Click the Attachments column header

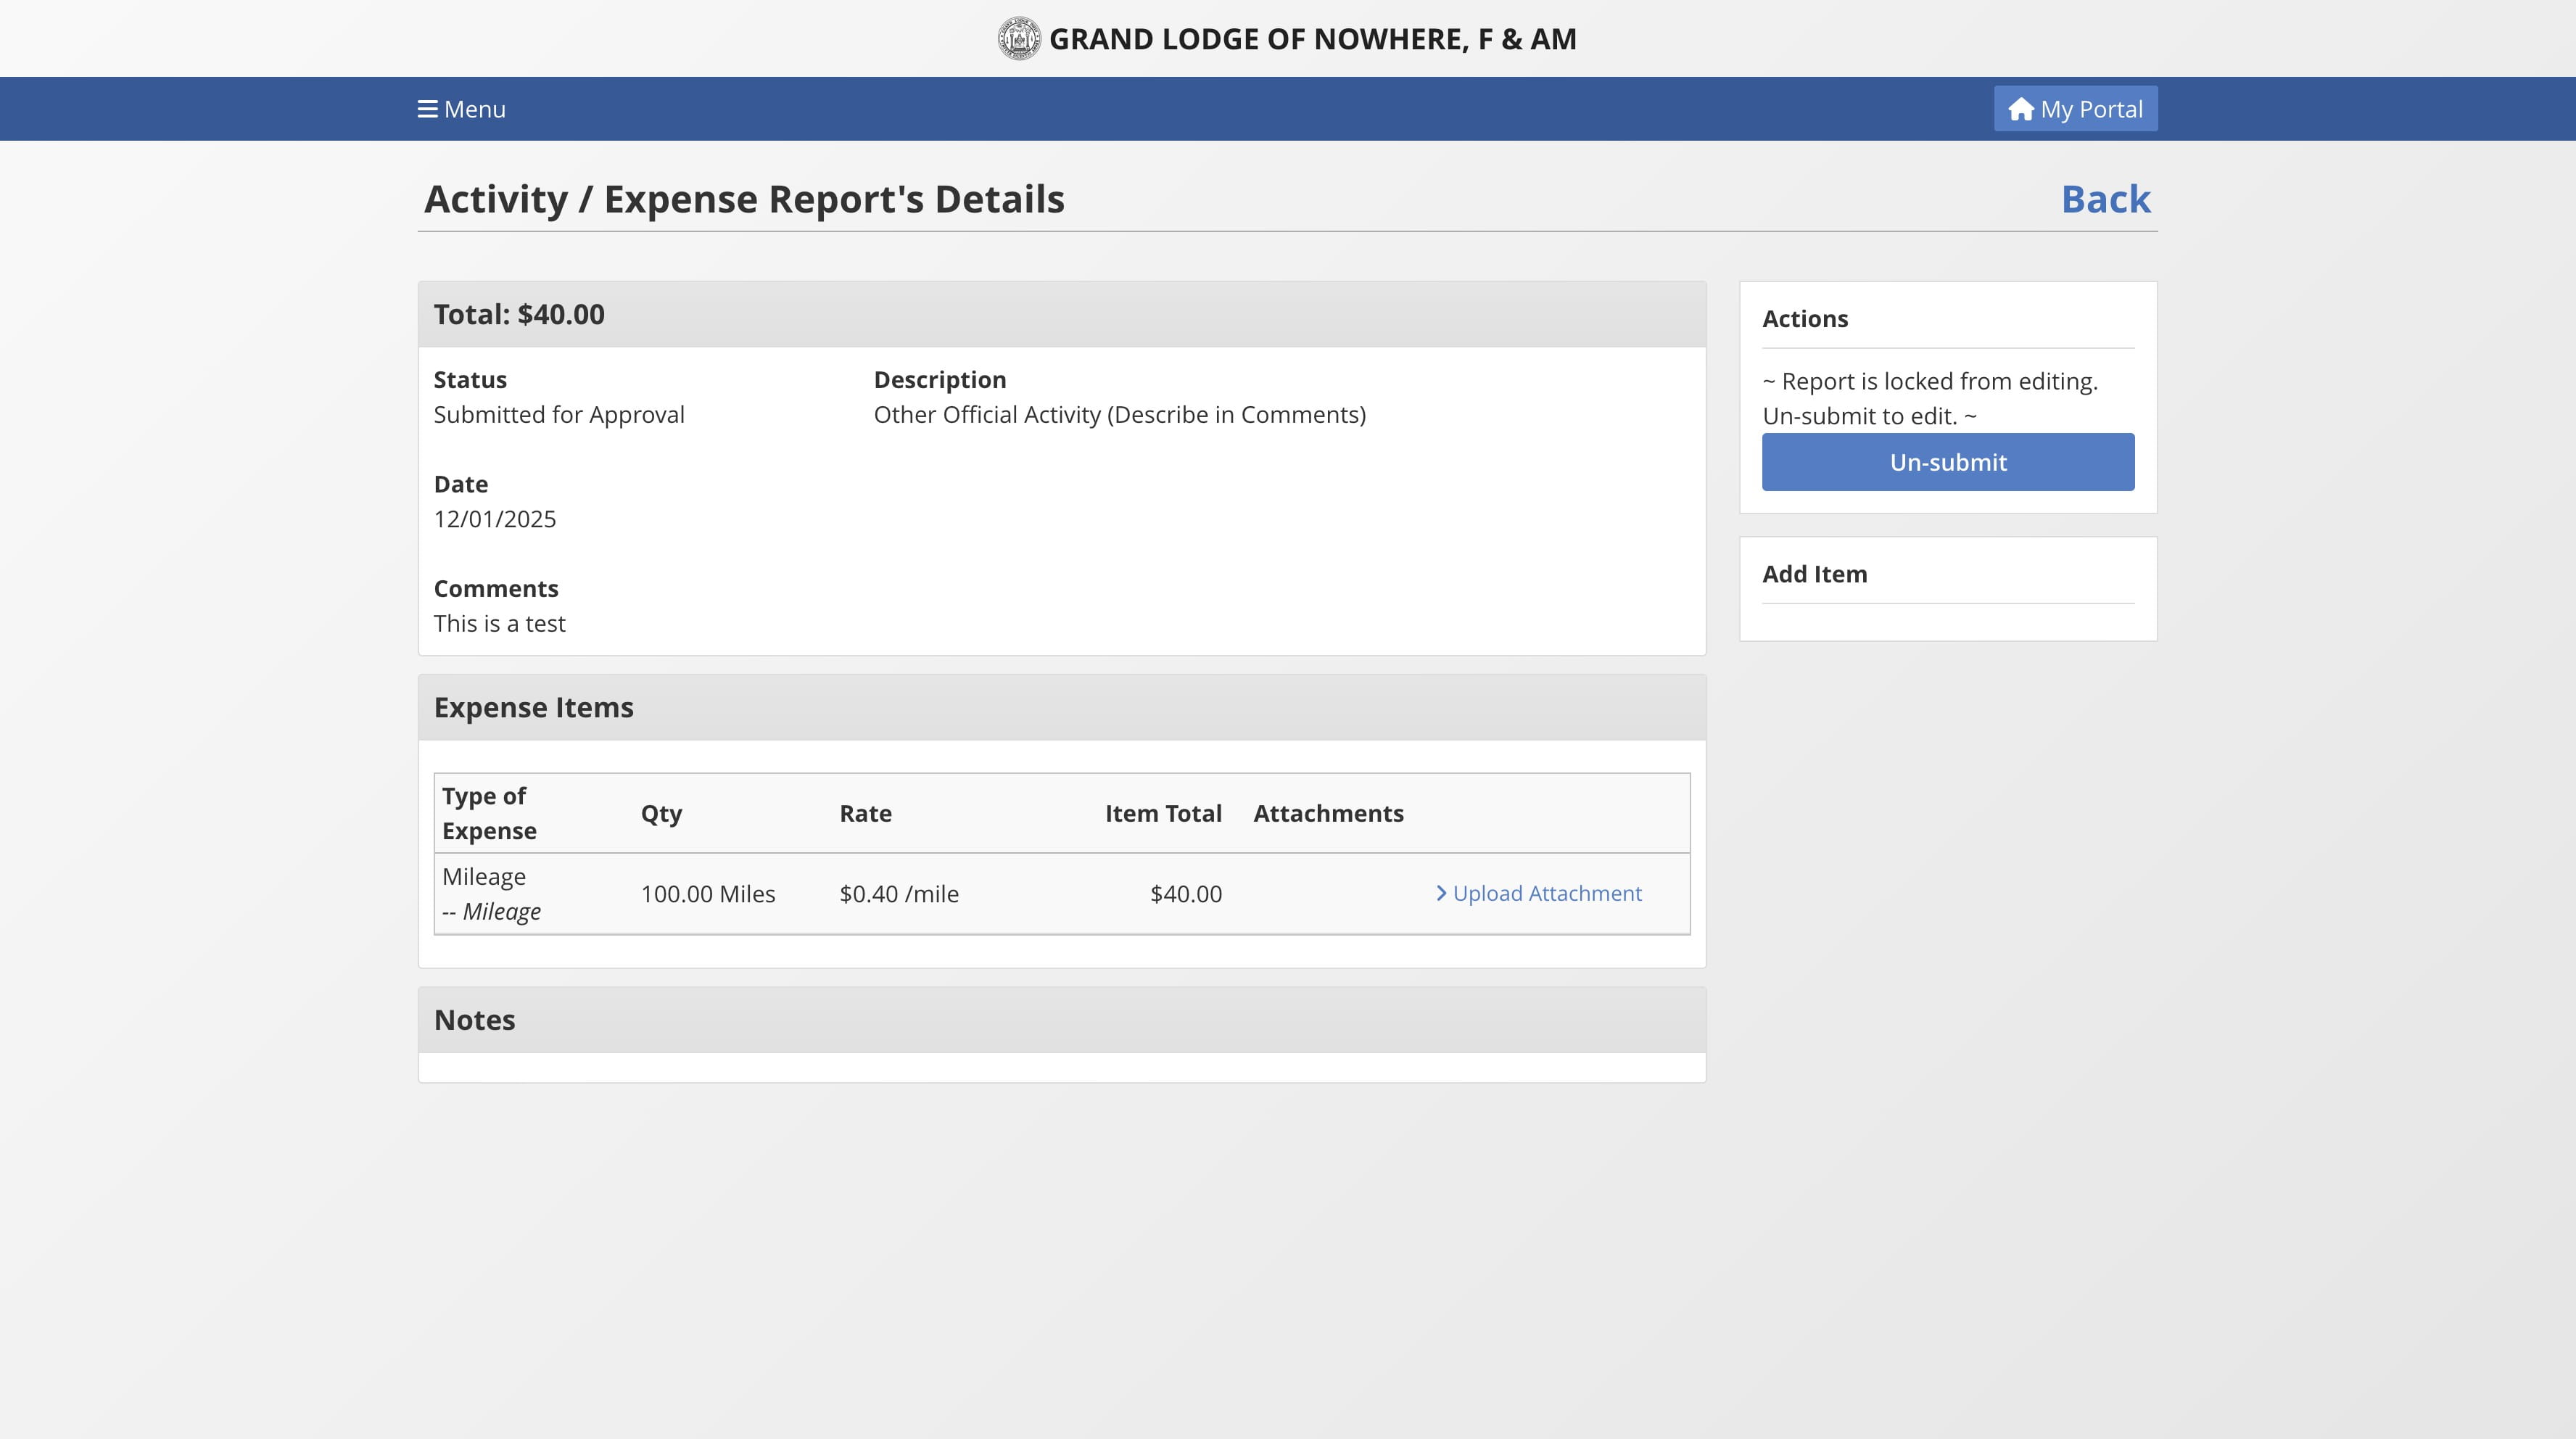point(1328,814)
